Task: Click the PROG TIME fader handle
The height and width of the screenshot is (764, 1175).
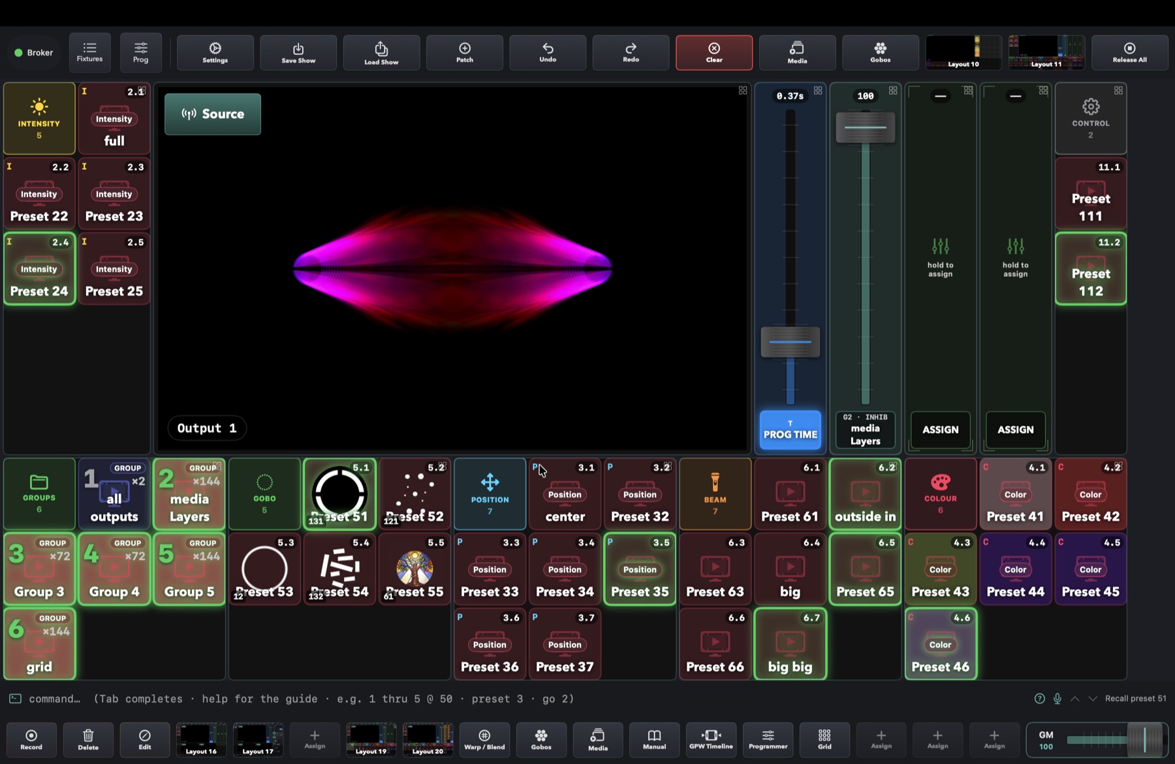Action: pyautogui.click(x=790, y=342)
